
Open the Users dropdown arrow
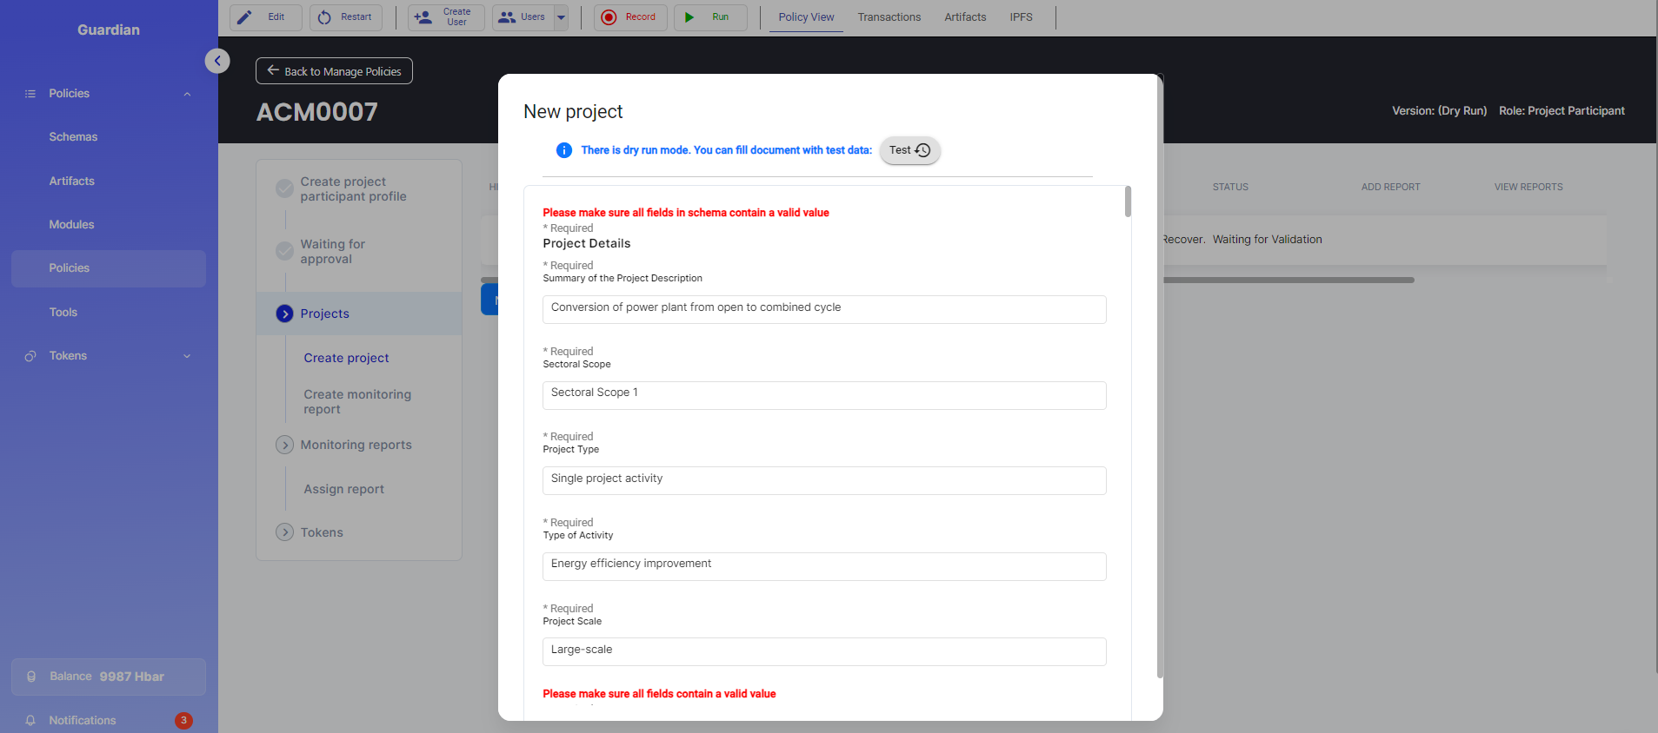(561, 17)
